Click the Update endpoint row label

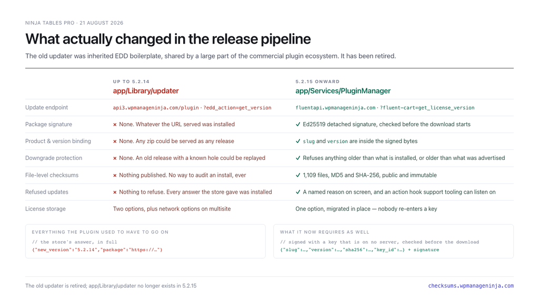click(x=46, y=107)
